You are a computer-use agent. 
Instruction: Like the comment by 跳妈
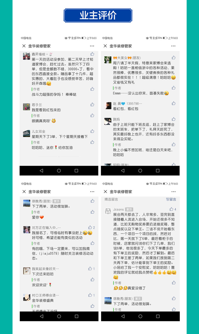click(x=174, y=119)
